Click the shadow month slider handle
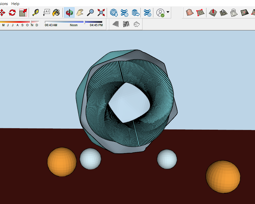The height and width of the screenshot is (204, 255). tap(31, 22)
